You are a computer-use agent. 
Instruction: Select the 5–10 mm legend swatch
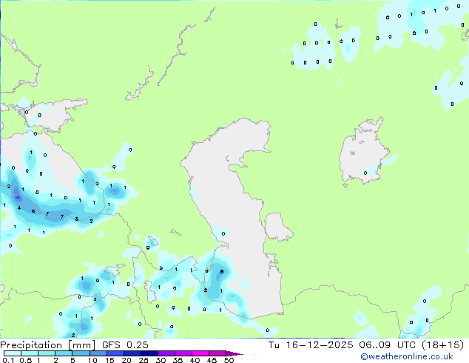click(x=81, y=353)
